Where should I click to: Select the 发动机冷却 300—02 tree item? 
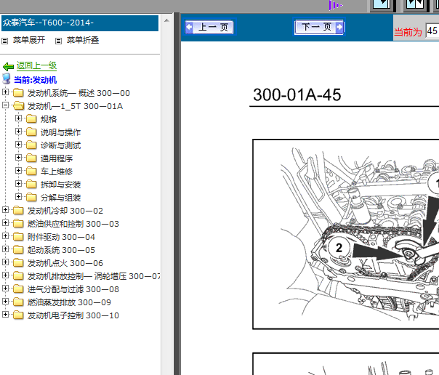[x=65, y=211]
